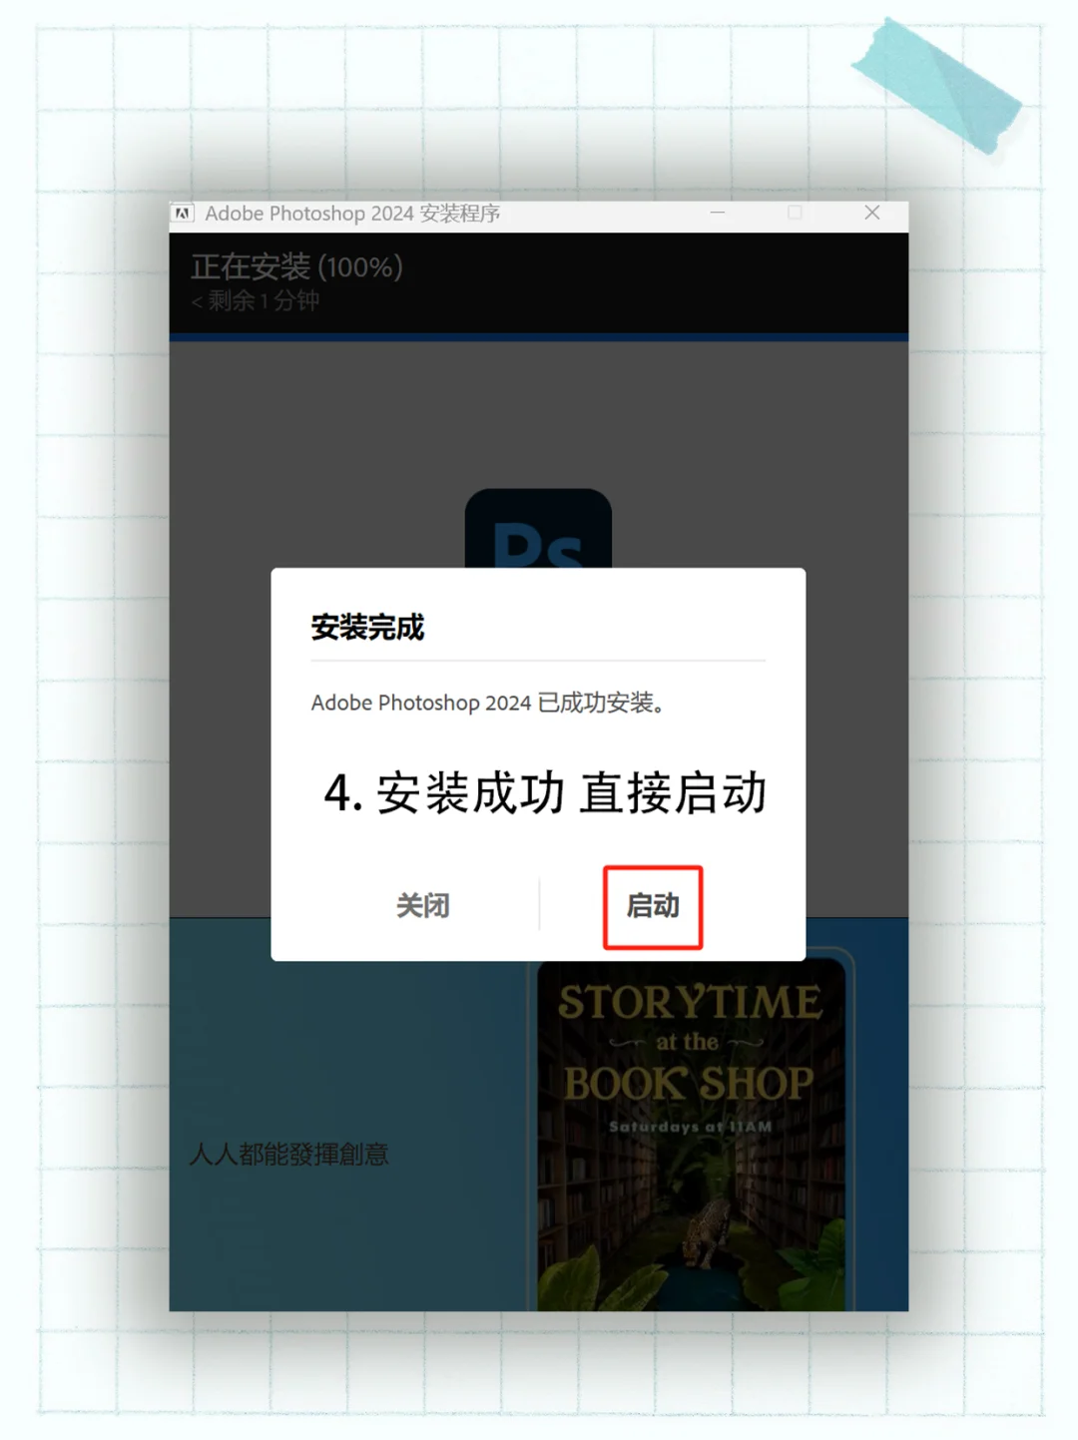Image resolution: width=1078 pixels, height=1440 pixels.
Task: Select the 安装完成 dialog heading
Action: click(368, 630)
